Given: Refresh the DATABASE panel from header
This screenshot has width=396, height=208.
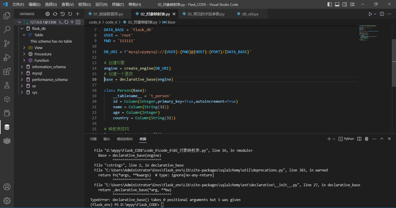Looking at the screenshot, I should [70, 14].
